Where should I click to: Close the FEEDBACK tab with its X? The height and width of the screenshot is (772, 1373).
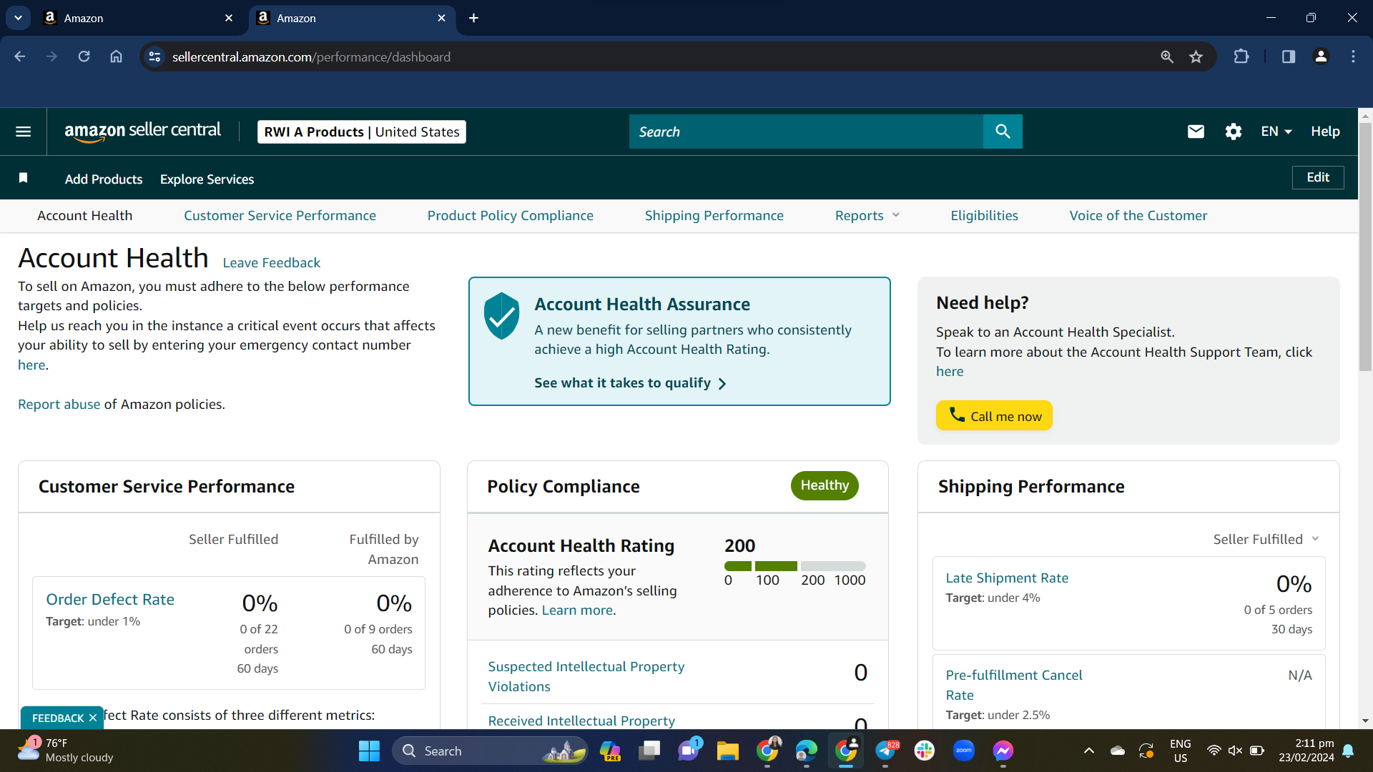pos(93,718)
